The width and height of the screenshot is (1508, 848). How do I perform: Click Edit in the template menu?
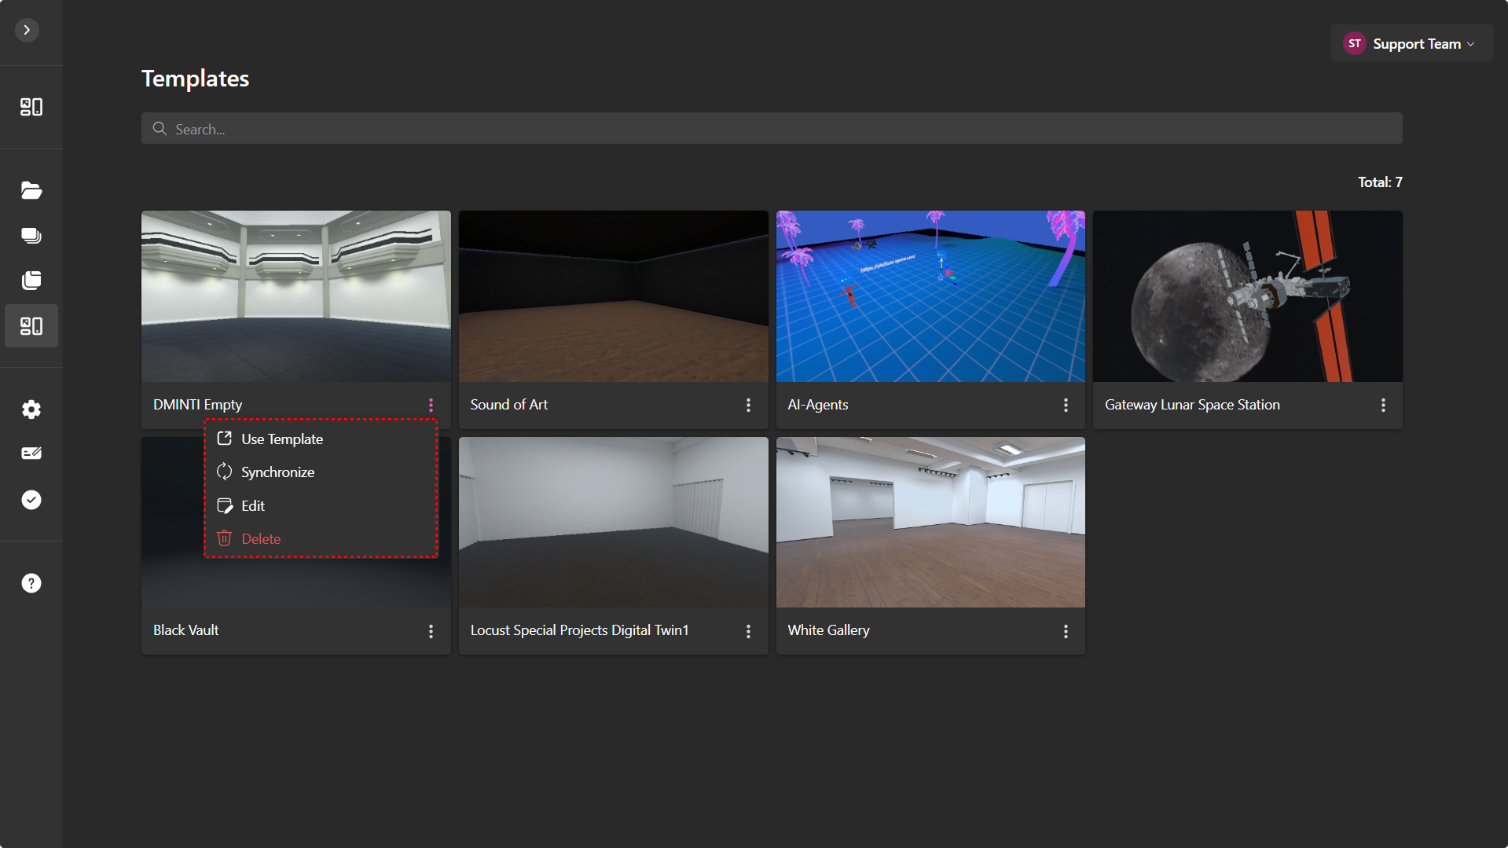pyautogui.click(x=252, y=506)
